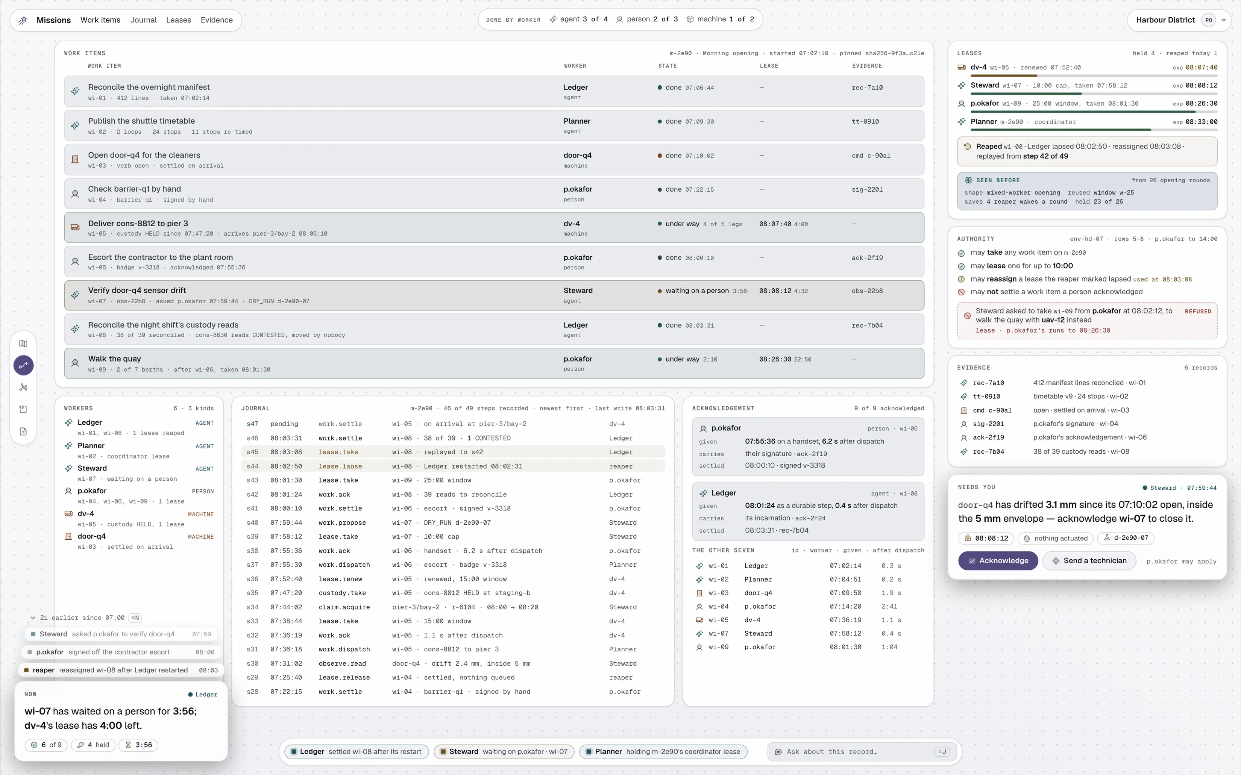Click the p.okafor lease progress bar
This screenshot has height=775, width=1241.
point(1093,111)
